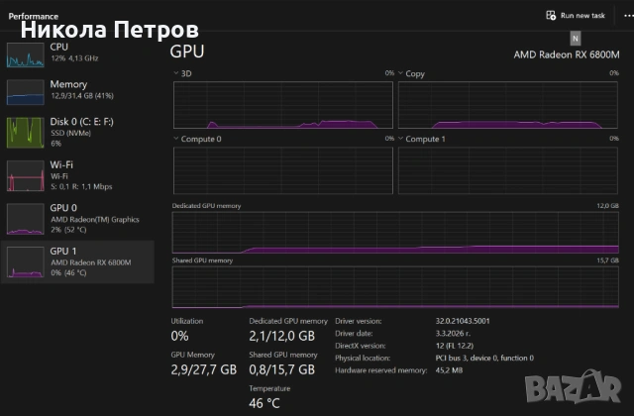Click the Shared GPU memory graph
The width and height of the screenshot is (634, 416).
pos(395,287)
